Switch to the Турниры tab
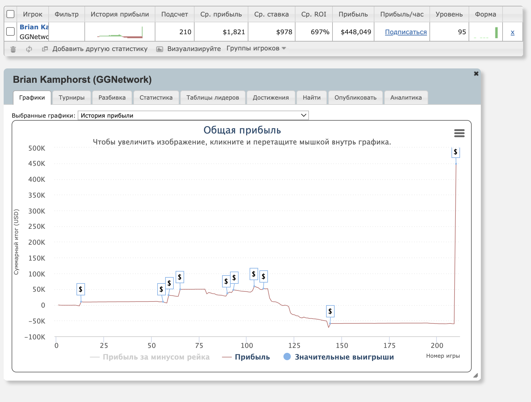Screen dimensions: 531x402 [x=72, y=97]
